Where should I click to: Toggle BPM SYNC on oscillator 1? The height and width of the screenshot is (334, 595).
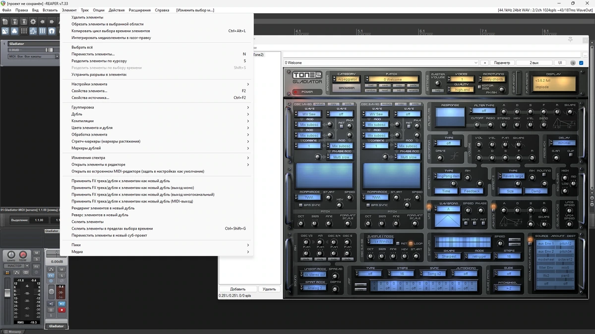(x=300, y=205)
